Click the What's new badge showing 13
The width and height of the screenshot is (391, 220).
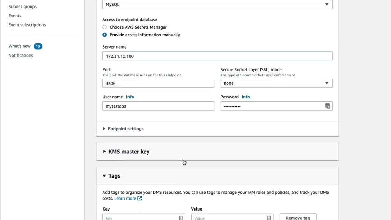click(38, 46)
